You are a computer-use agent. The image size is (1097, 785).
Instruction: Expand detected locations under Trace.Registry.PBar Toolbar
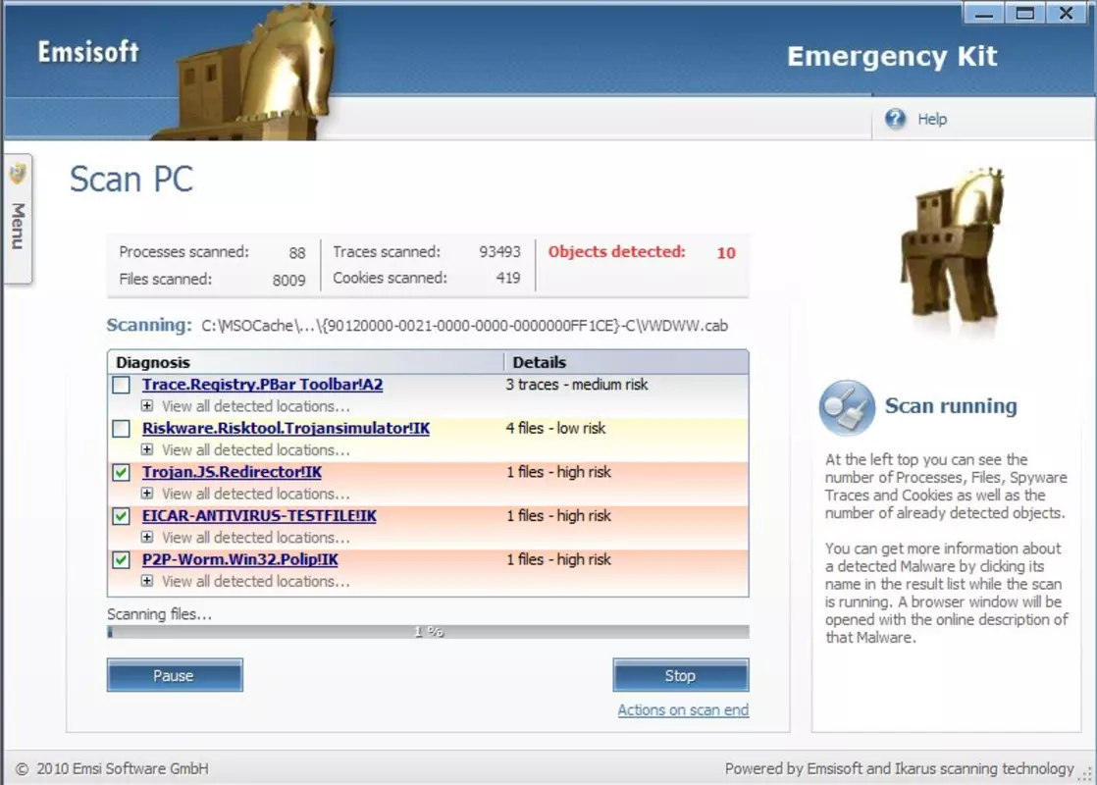pyautogui.click(x=147, y=406)
